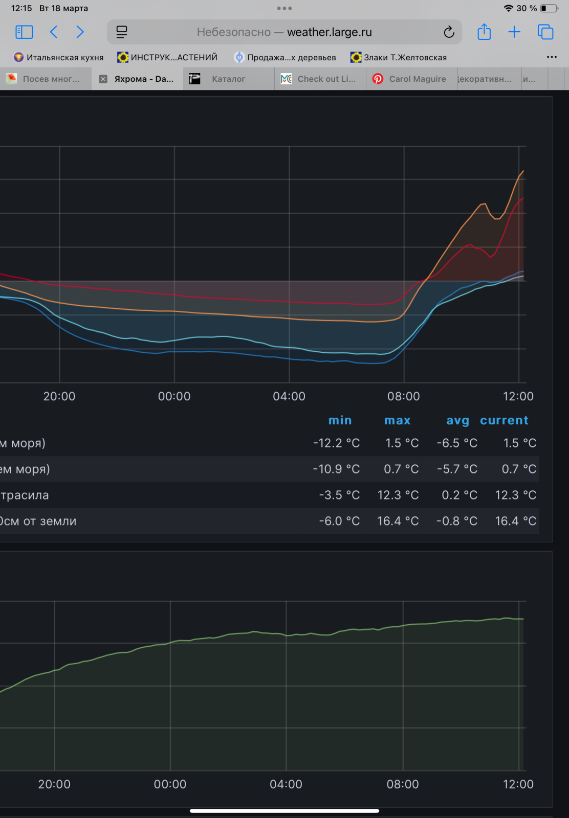Open the Итальянская кухня bookmark
569x818 pixels.
tap(59, 57)
